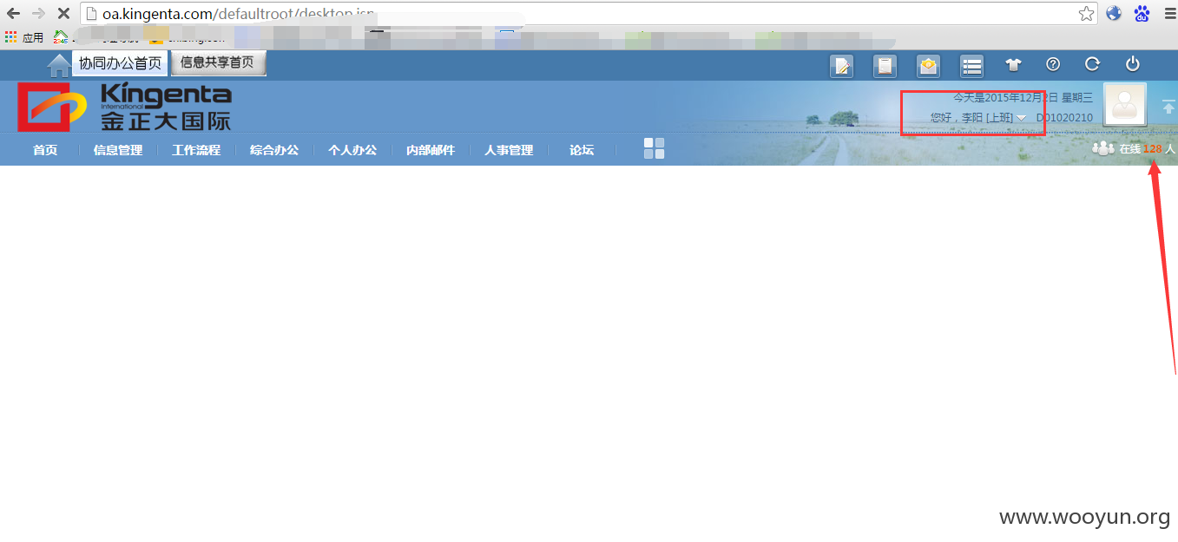Image resolution: width=1178 pixels, height=542 pixels.
Task: View online users 在线 128 人
Action: coord(1147,149)
